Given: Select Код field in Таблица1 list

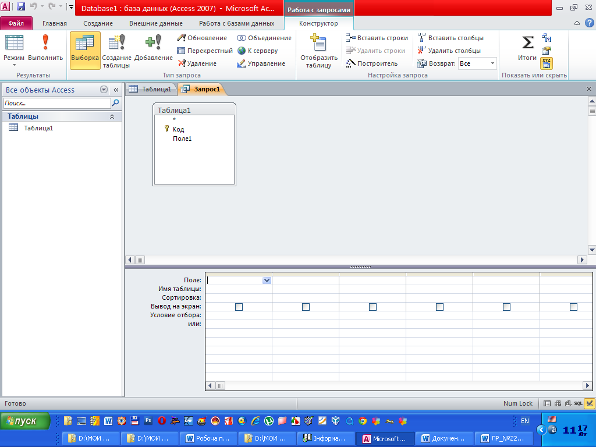Looking at the screenshot, I should (178, 129).
